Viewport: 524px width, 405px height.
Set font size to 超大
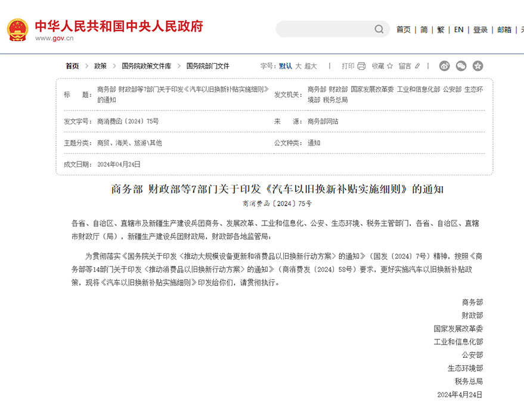[x=311, y=66]
